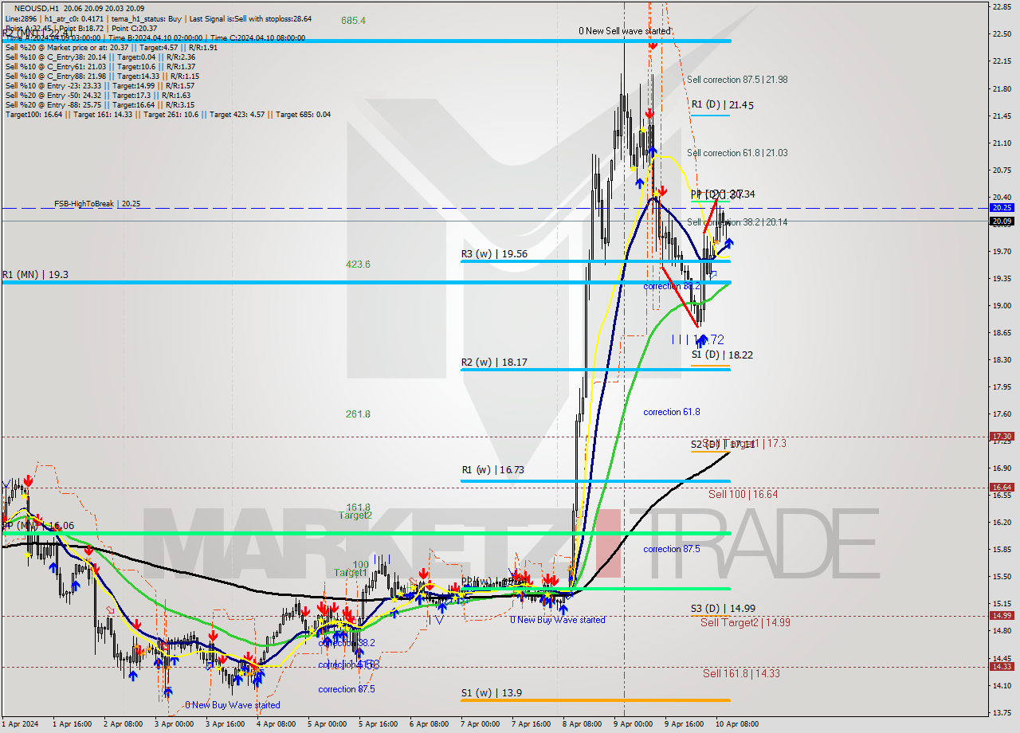Select the FSB-HighToBreak | 20.25 label
This screenshot has height=733, width=1020.
click(x=97, y=204)
